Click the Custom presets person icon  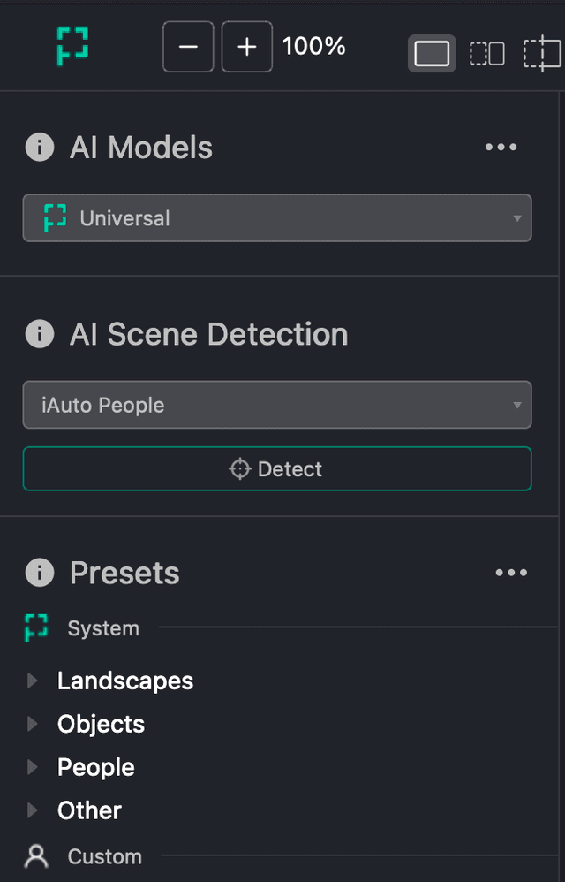pos(35,855)
